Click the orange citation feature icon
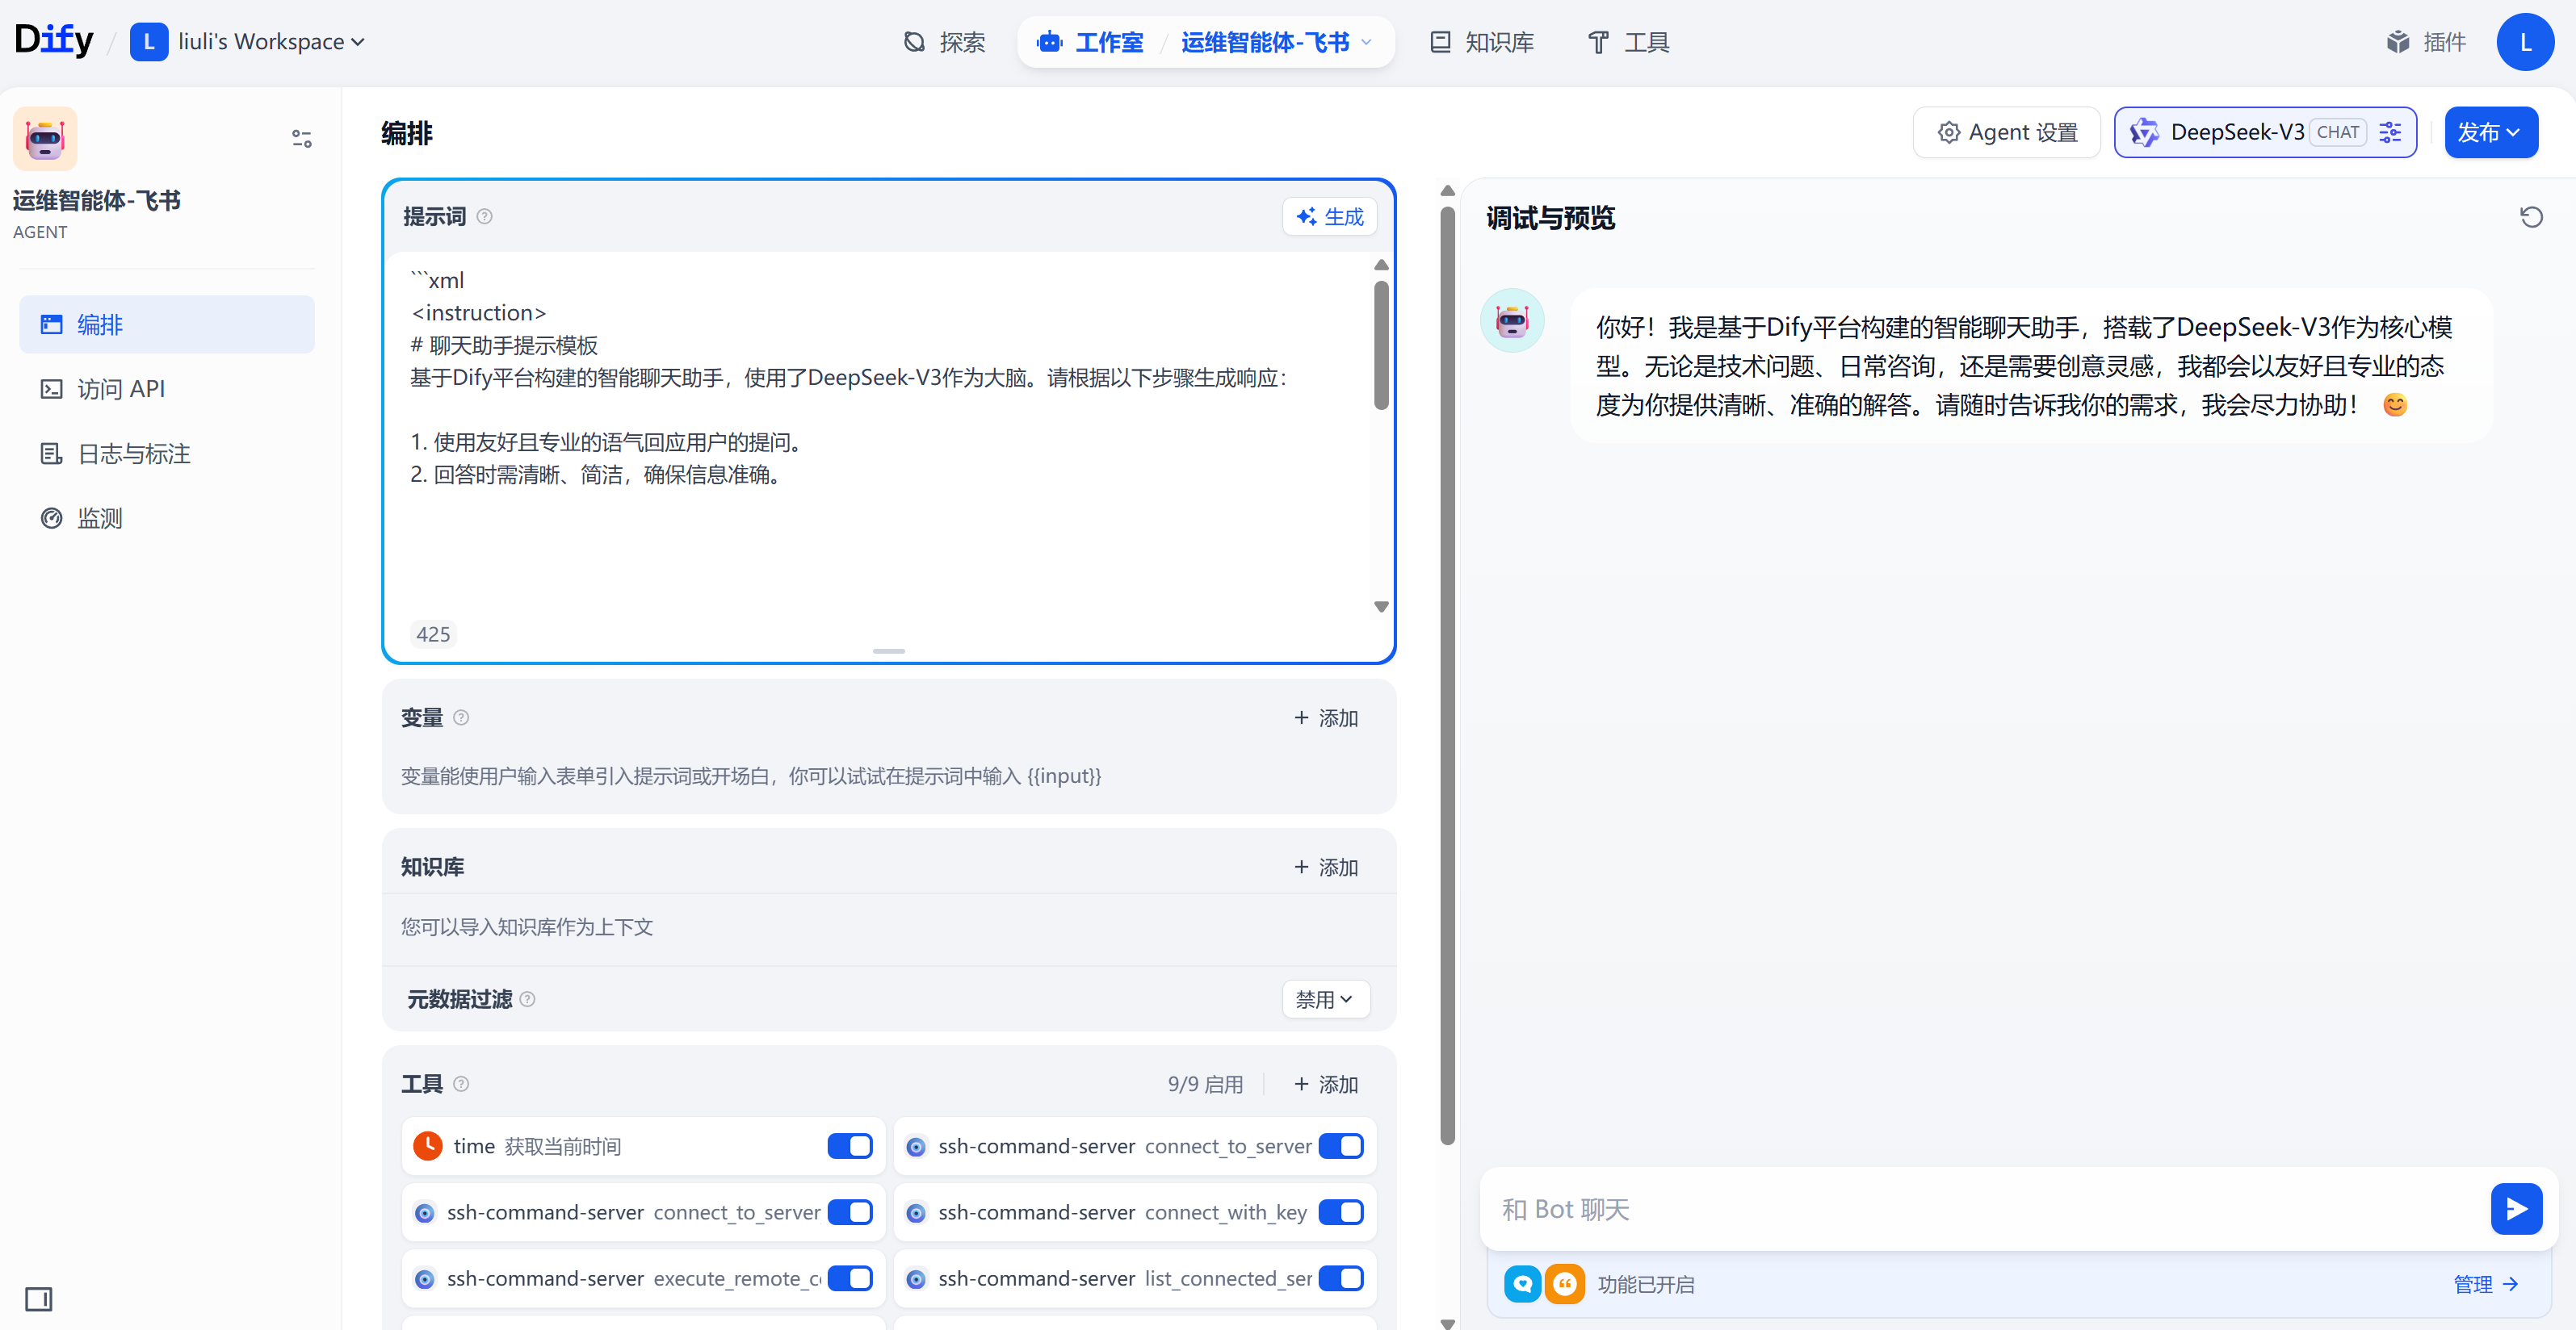Image resolution: width=2576 pixels, height=1330 pixels. [x=1564, y=1284]
